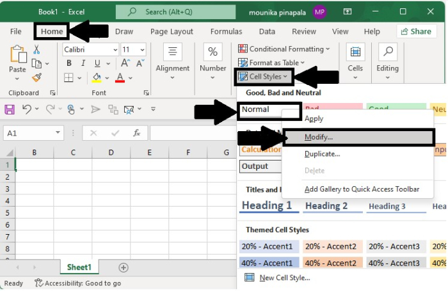Select the Heading 2 cell style
The height and width of the screenshot is (291, 448).
tap(333, 206)
